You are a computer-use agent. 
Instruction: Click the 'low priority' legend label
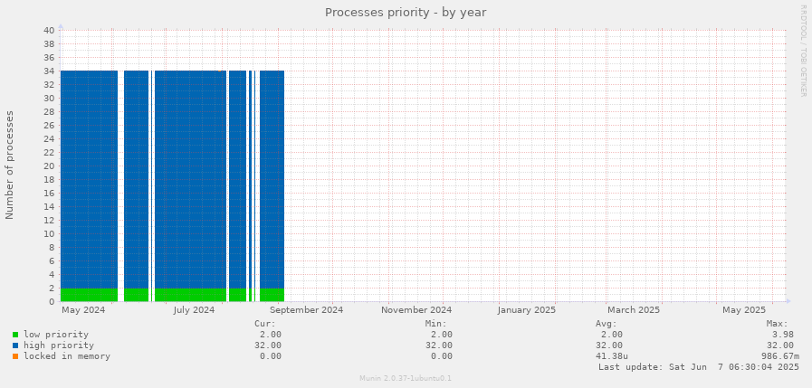[56, 335]
